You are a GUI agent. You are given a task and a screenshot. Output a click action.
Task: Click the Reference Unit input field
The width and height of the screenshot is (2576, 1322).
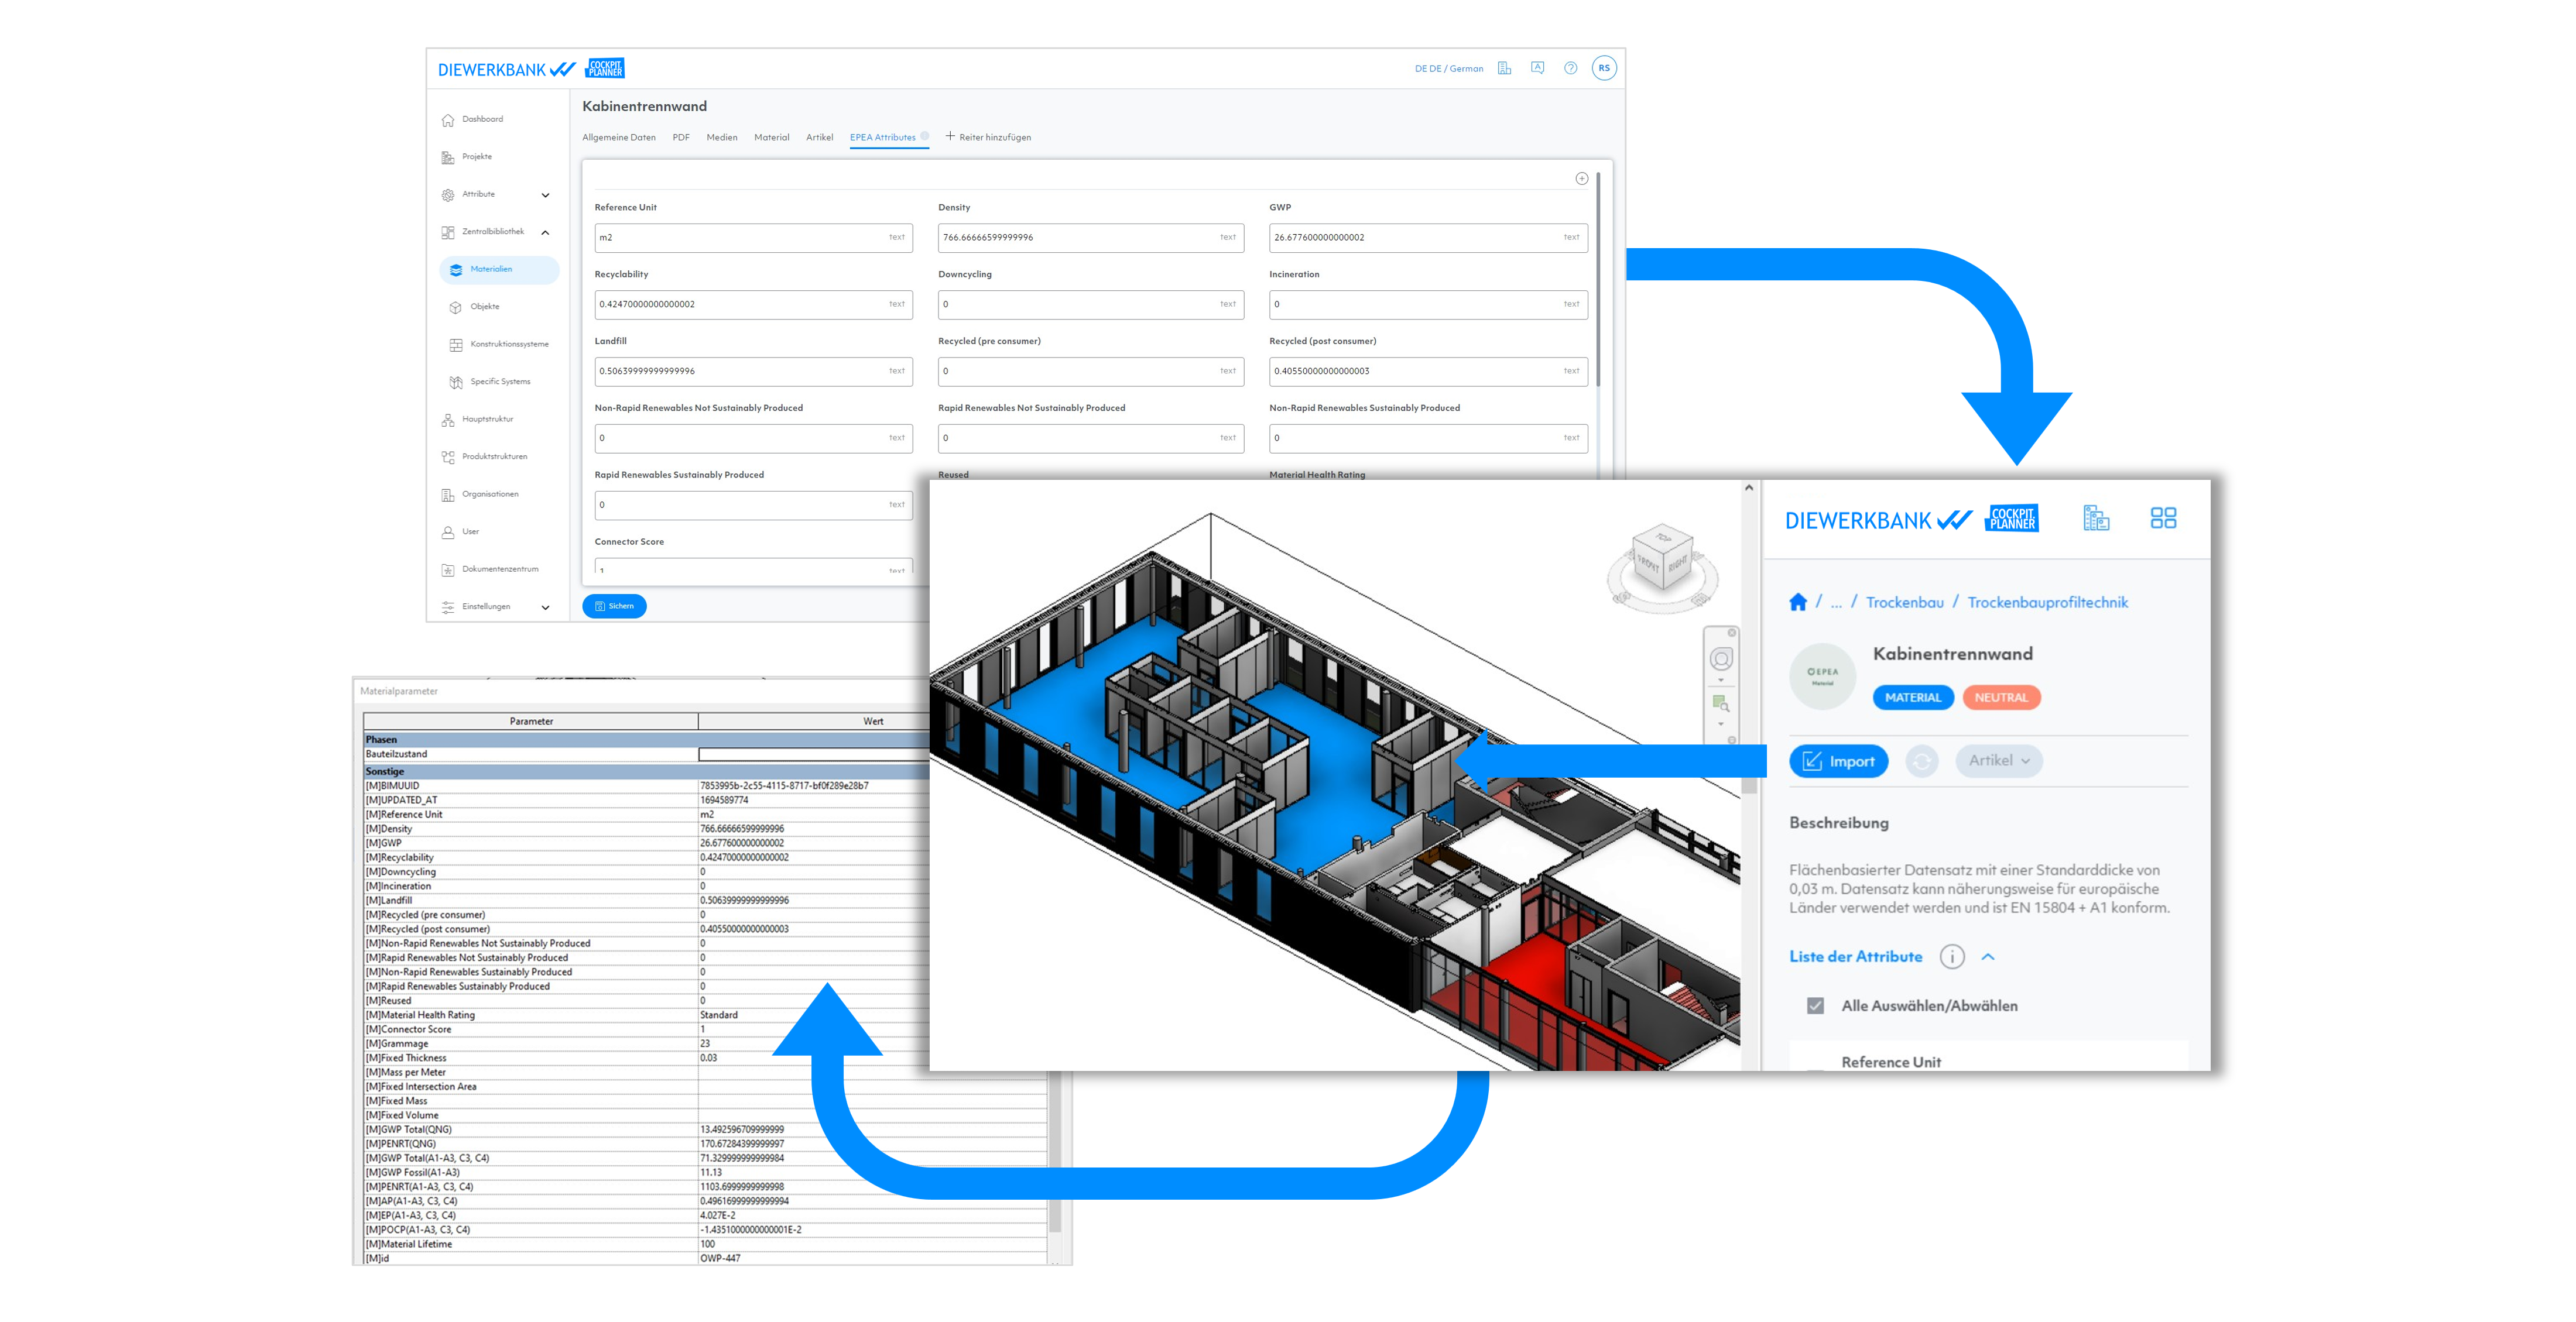click(x=753, y=238)
